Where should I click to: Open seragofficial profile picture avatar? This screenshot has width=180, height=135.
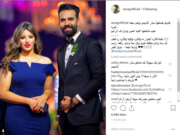115,9
